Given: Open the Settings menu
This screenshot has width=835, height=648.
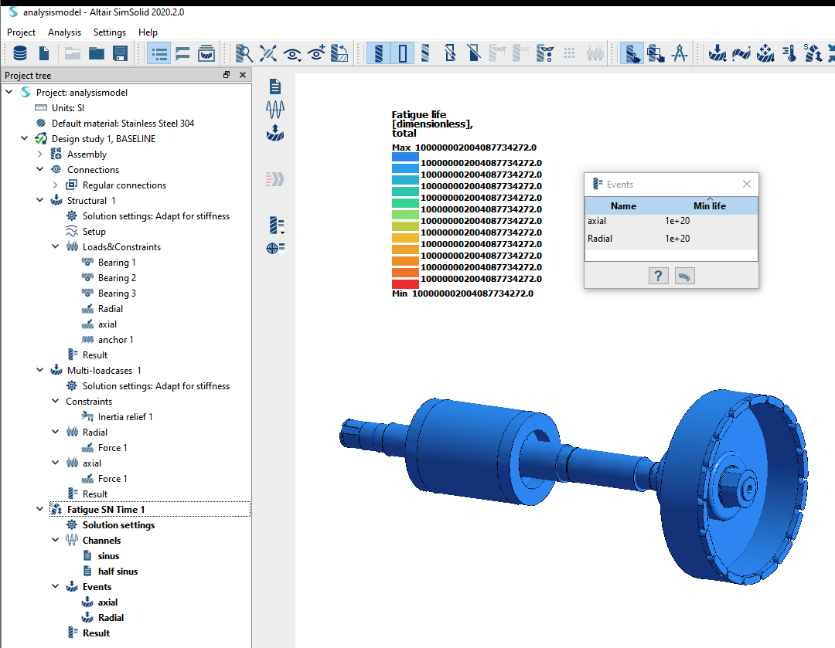Looking at the screenshot, I should (110, 32).
